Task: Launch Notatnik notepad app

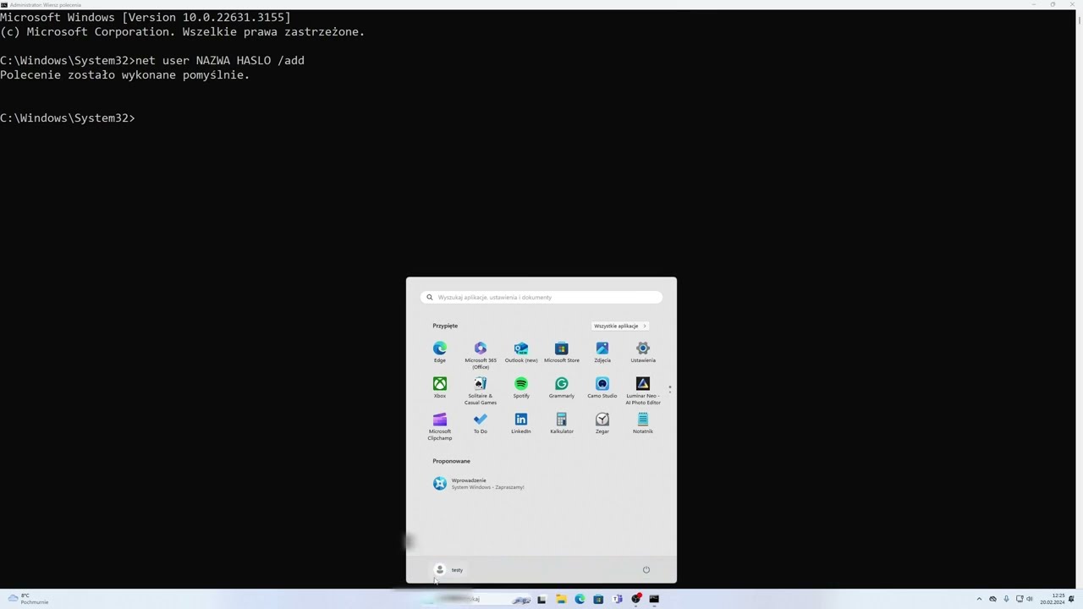Action: point(643,424)
